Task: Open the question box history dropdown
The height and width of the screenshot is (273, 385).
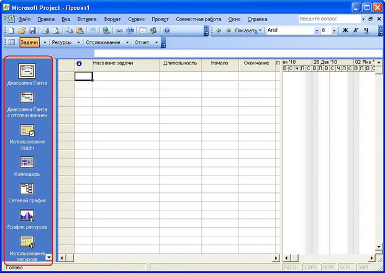Action: 363,19
